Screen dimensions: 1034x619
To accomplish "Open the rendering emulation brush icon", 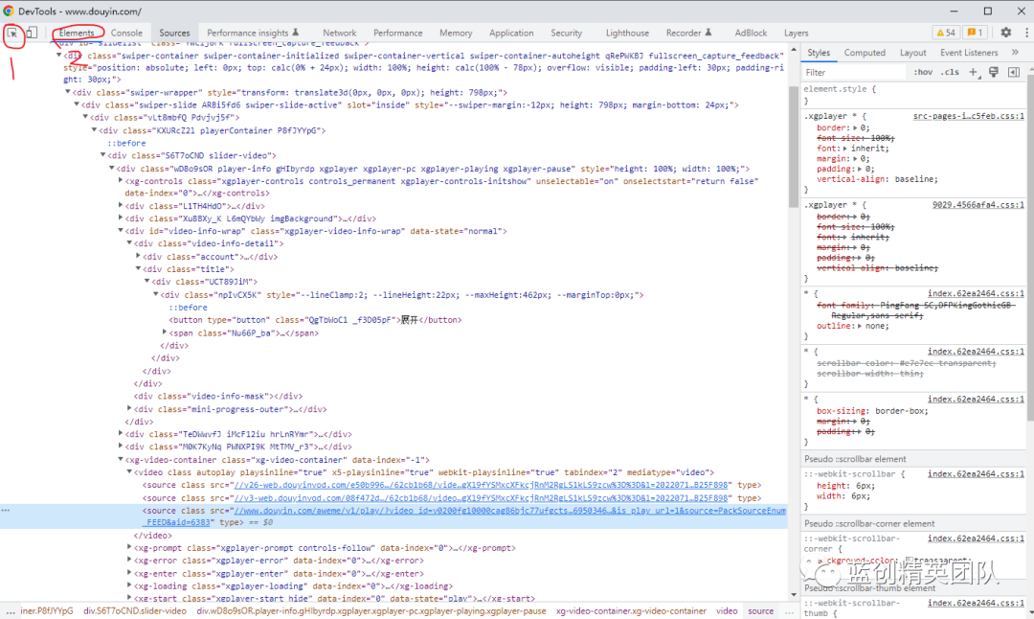I will pos(994,72).
